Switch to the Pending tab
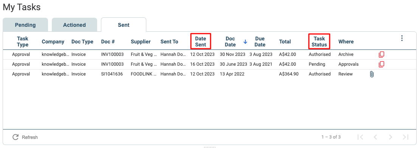Viewport: 420px width, 148px height. coord(25,25)
